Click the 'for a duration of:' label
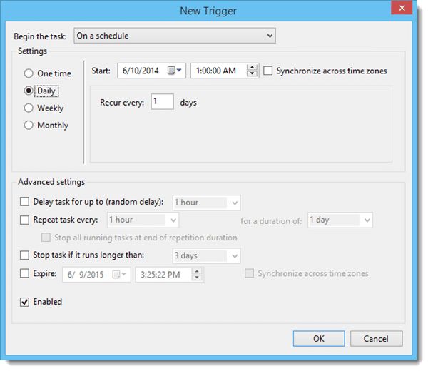 tap(271, 221)
